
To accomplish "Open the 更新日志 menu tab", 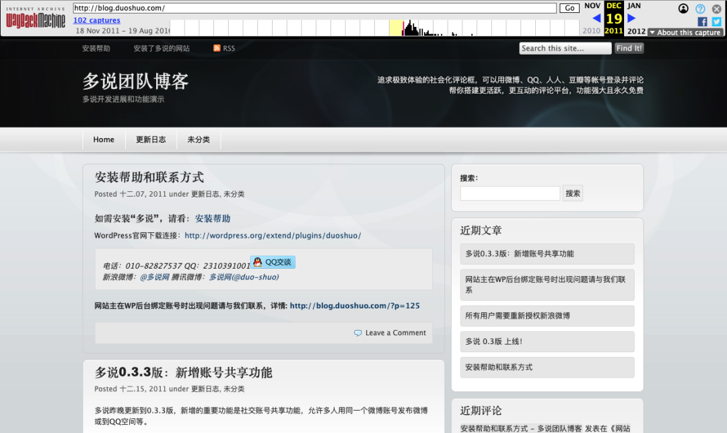I will 151,140.
